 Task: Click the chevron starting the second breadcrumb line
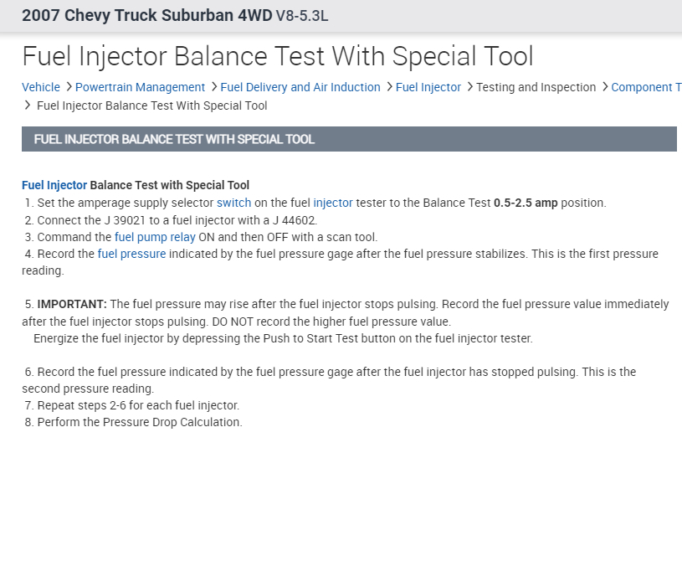click(28, 106)
